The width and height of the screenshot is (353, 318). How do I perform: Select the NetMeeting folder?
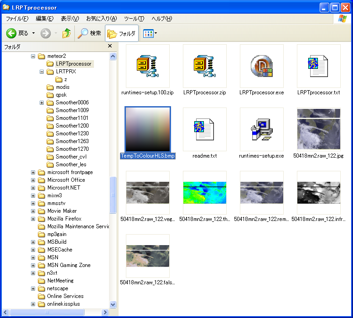coord(60,281)
